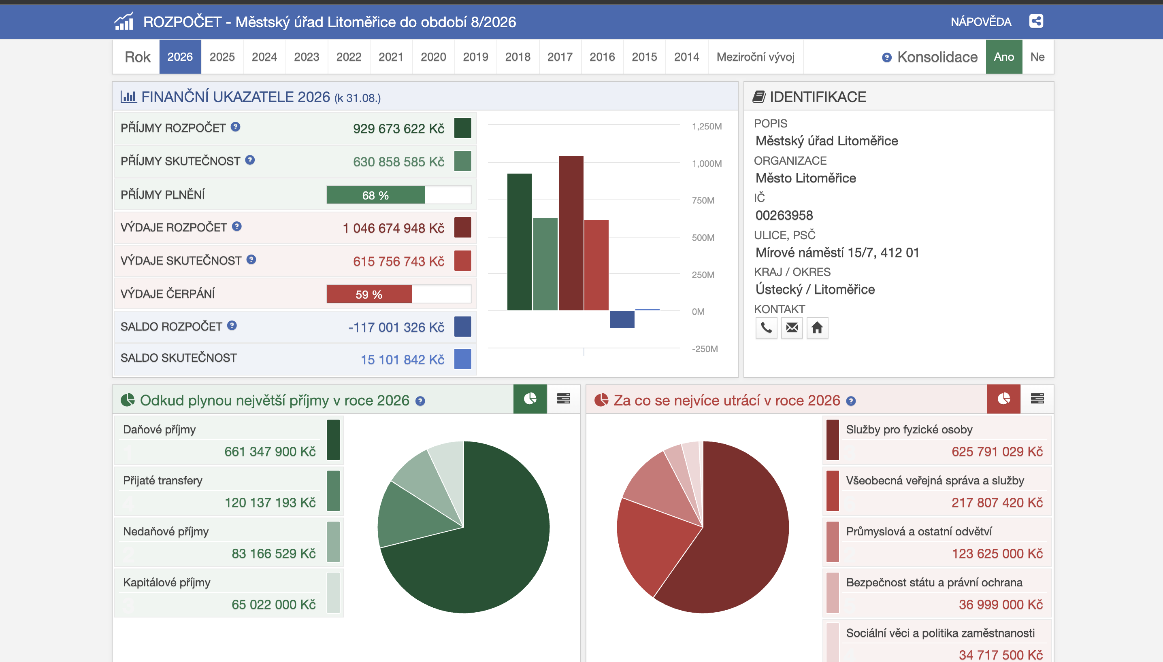
Task: Click help icon after income panel title
Action: [x=420, y=401]
